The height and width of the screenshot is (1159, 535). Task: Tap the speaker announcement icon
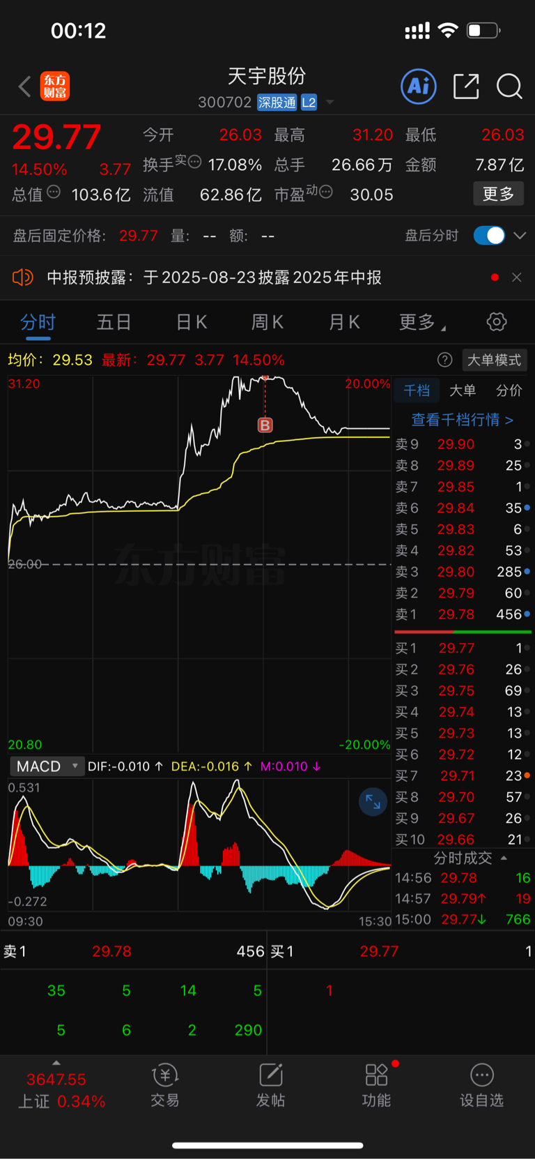pyautogui.click(x=22, y=278)
